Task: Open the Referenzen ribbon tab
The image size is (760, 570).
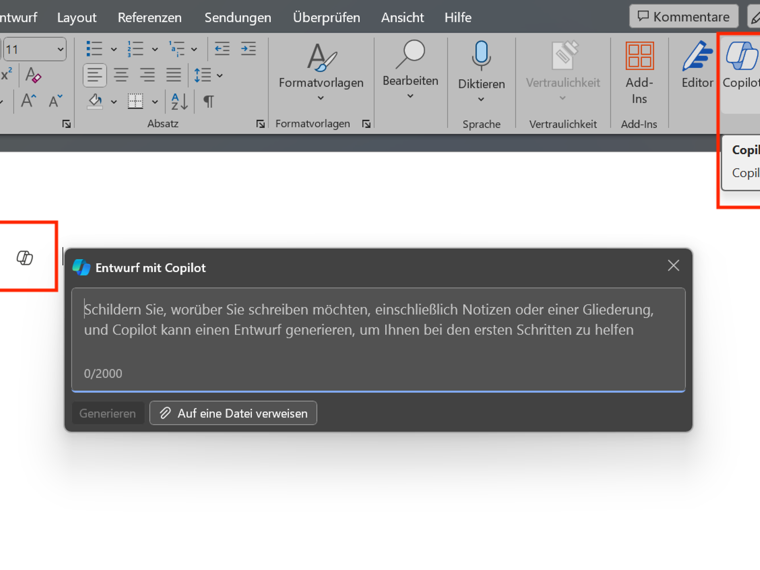Action: click(150, 17)
